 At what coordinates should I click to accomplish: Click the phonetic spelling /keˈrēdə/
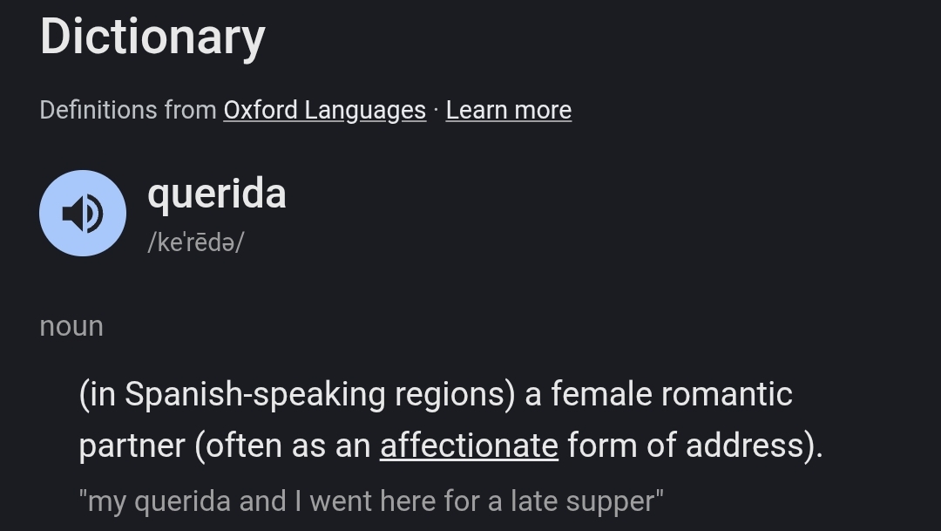tap(195, 242)
